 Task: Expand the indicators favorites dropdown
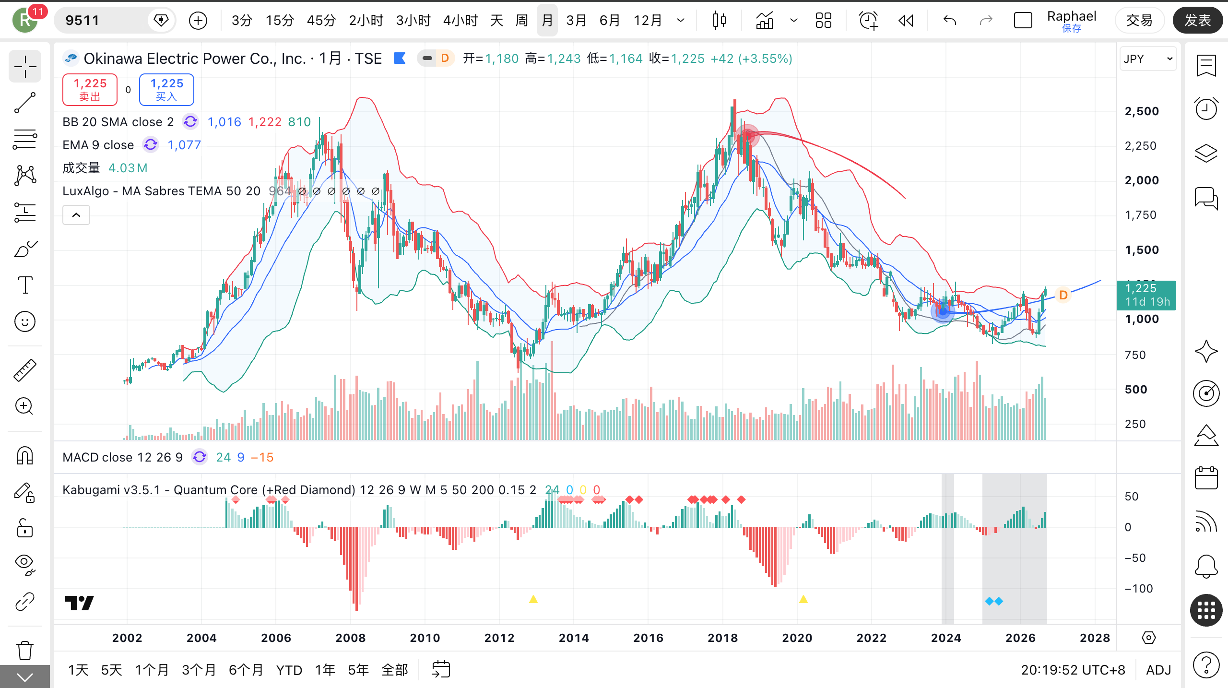[x=793, y=20]
